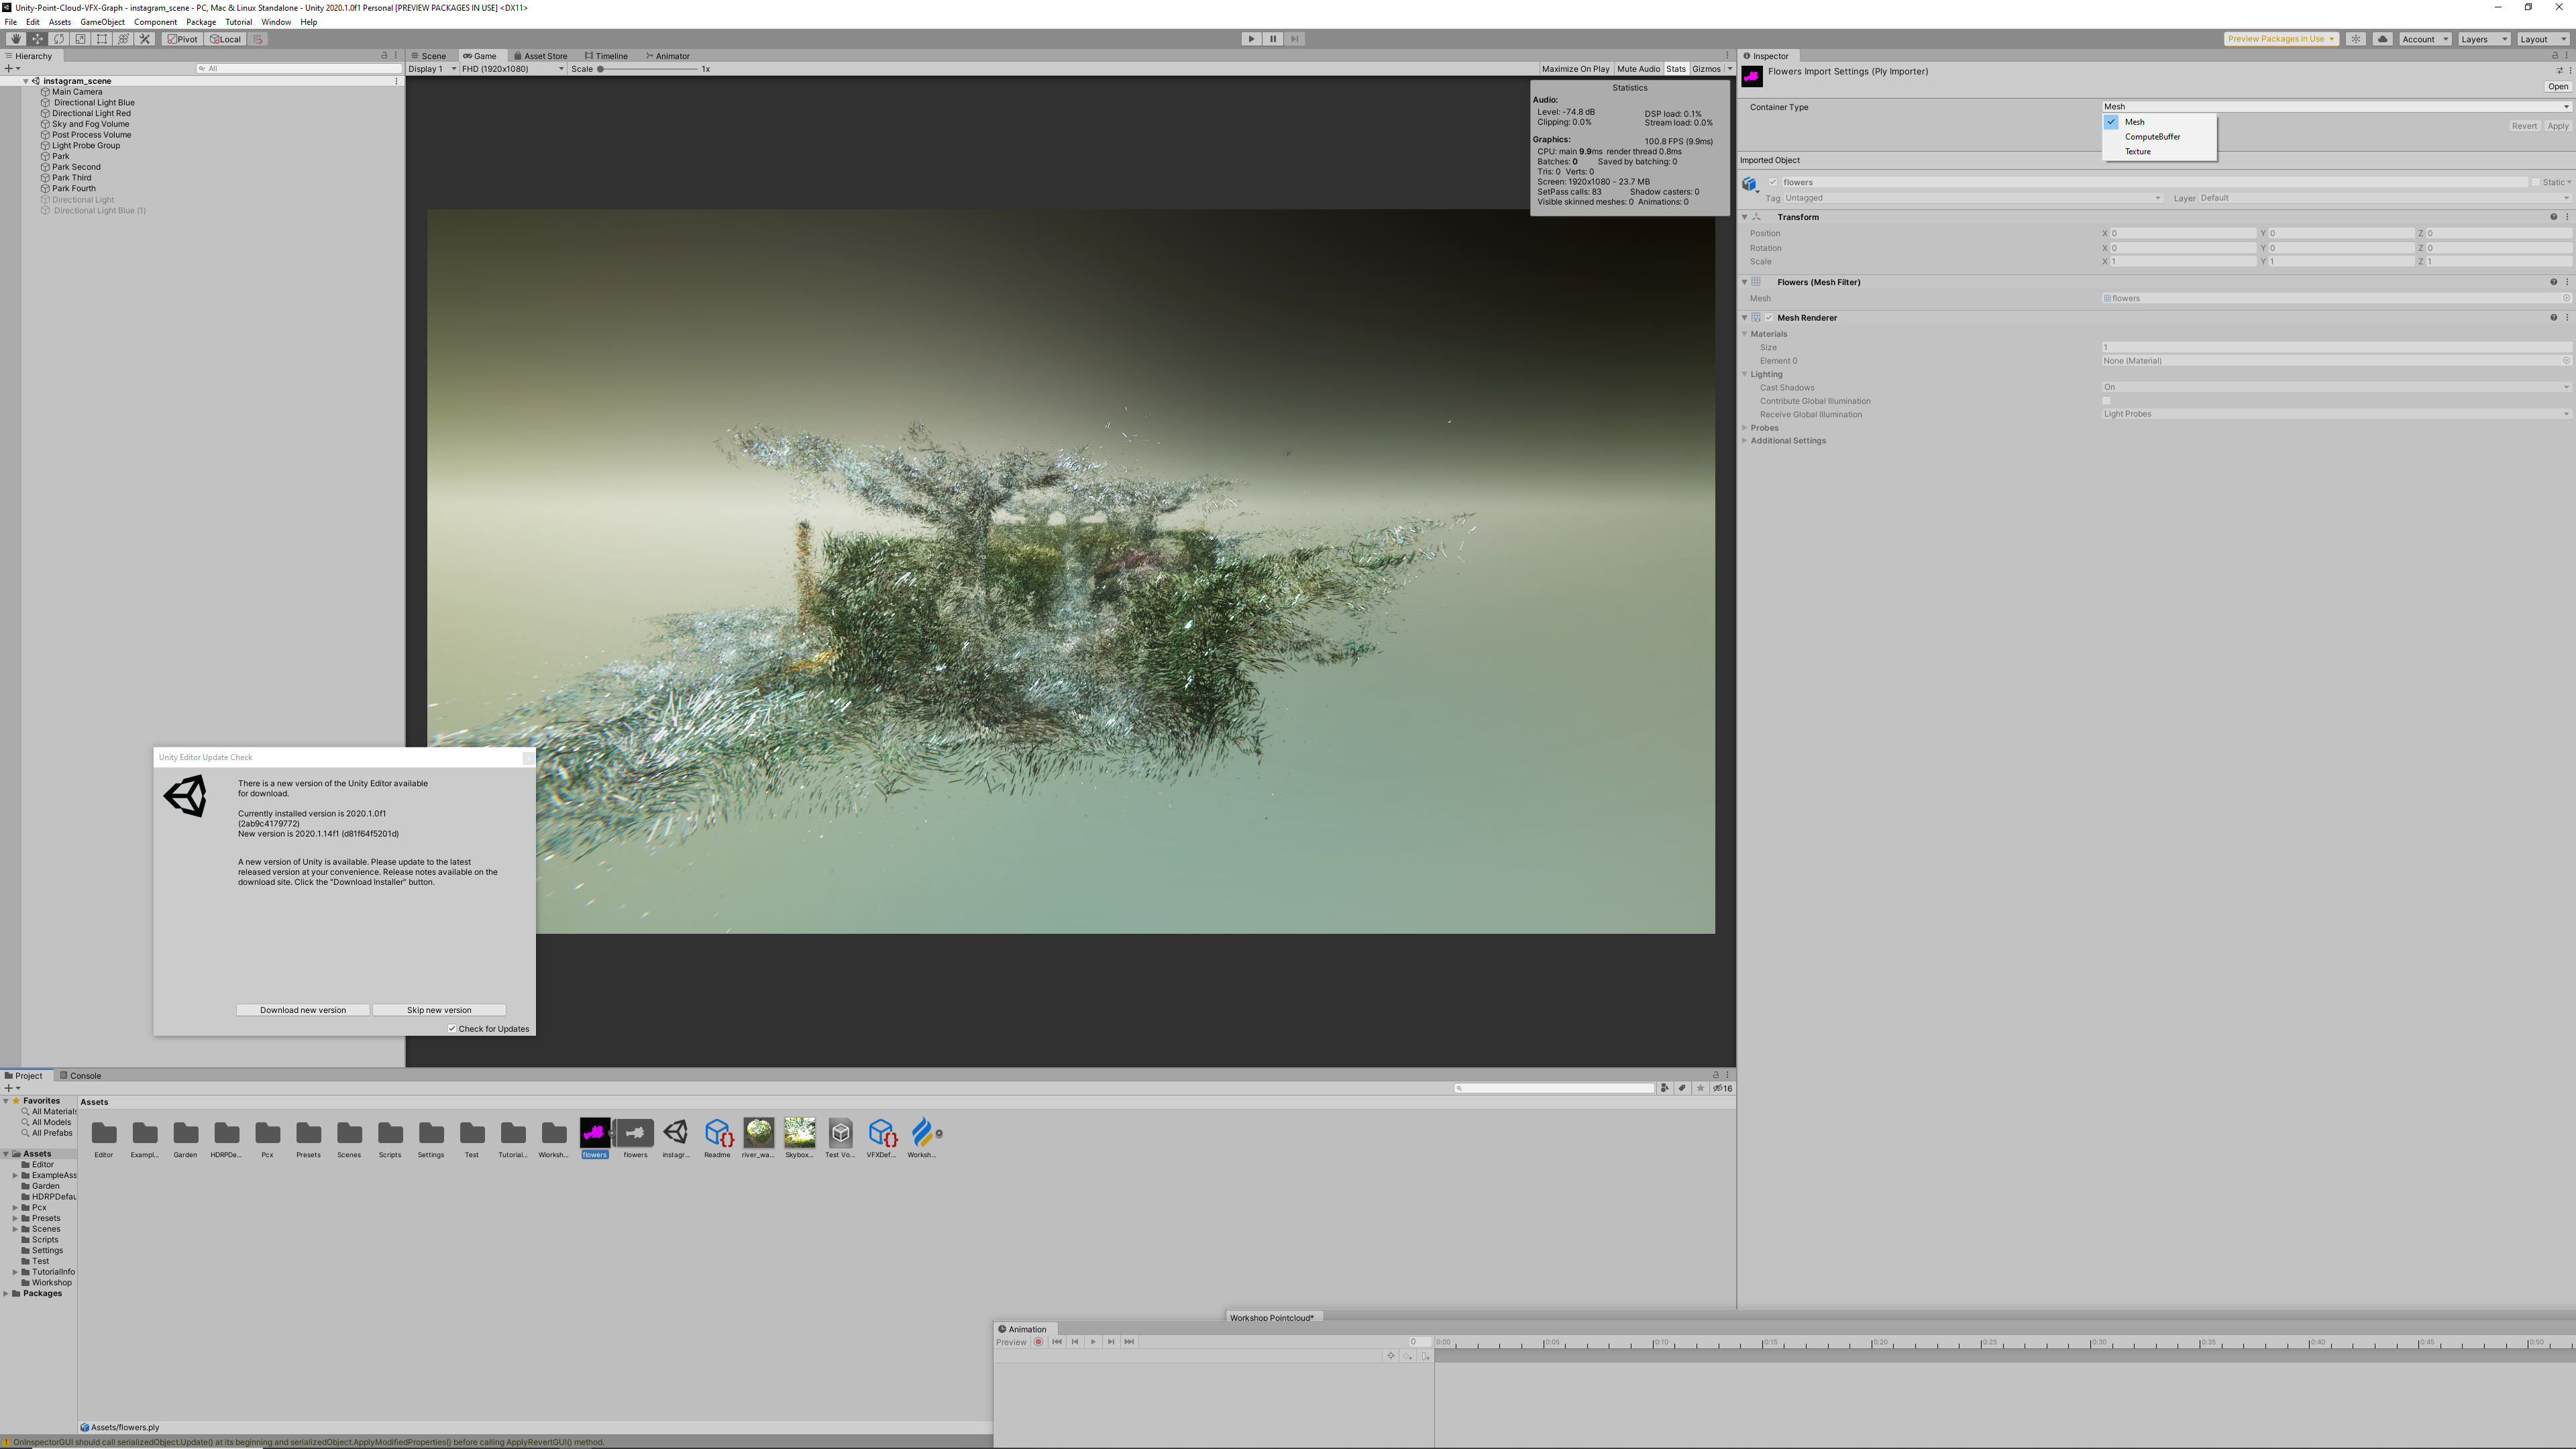The height and width of the screenshot is (1449, 2576).
Task: Click the Pause button
Action: [x=1273, y=39]
